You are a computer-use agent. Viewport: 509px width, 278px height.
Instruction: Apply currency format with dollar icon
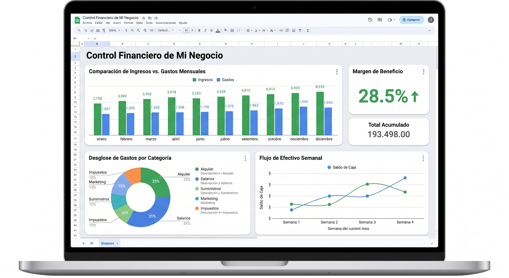[x=126, y=30]
